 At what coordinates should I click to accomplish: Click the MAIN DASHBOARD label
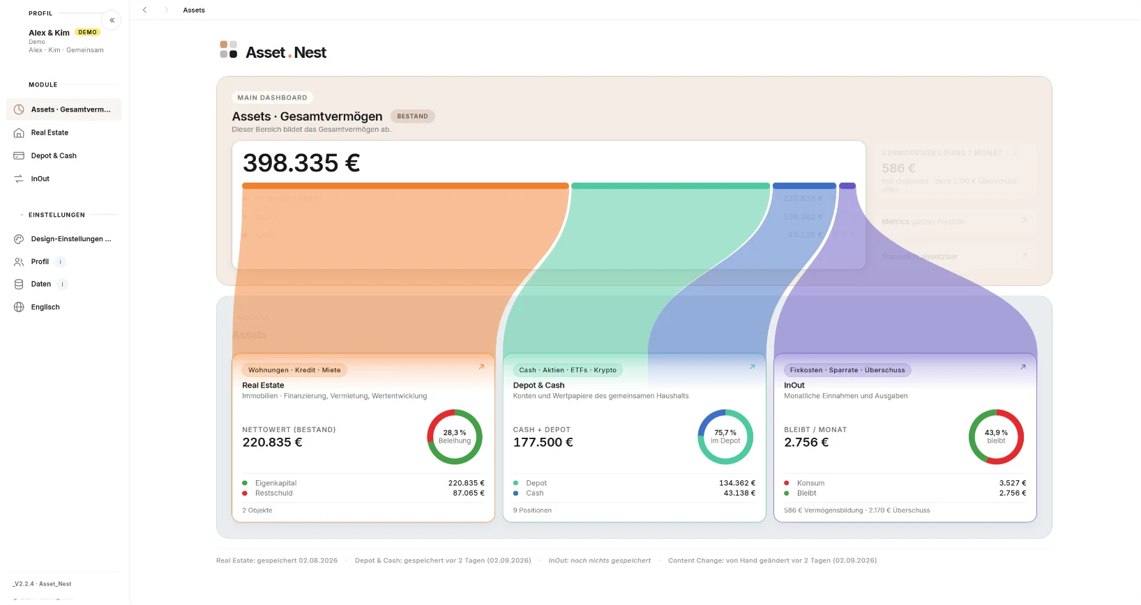272,98
